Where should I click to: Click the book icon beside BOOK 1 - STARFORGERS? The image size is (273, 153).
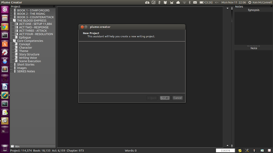tap(15, 10)
